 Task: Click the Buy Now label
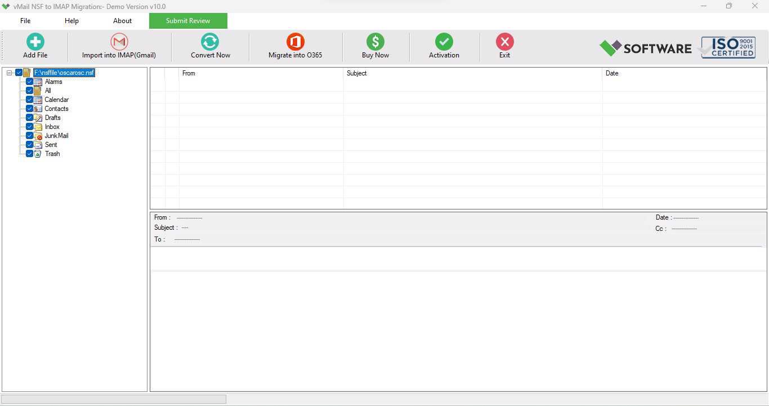[x=375, y=55]
